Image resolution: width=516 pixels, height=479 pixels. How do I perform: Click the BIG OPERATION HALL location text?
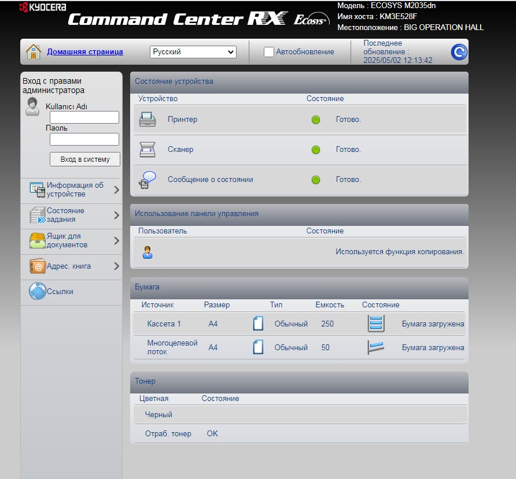[x=444, y=27]
